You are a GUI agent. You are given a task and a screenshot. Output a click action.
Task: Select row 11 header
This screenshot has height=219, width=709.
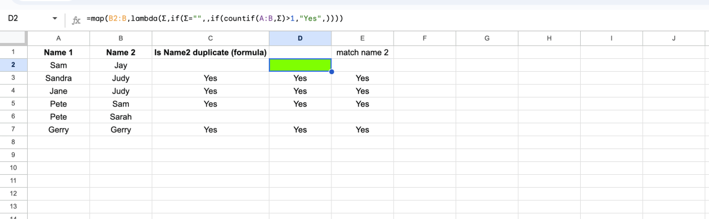(x=13, y=181)
